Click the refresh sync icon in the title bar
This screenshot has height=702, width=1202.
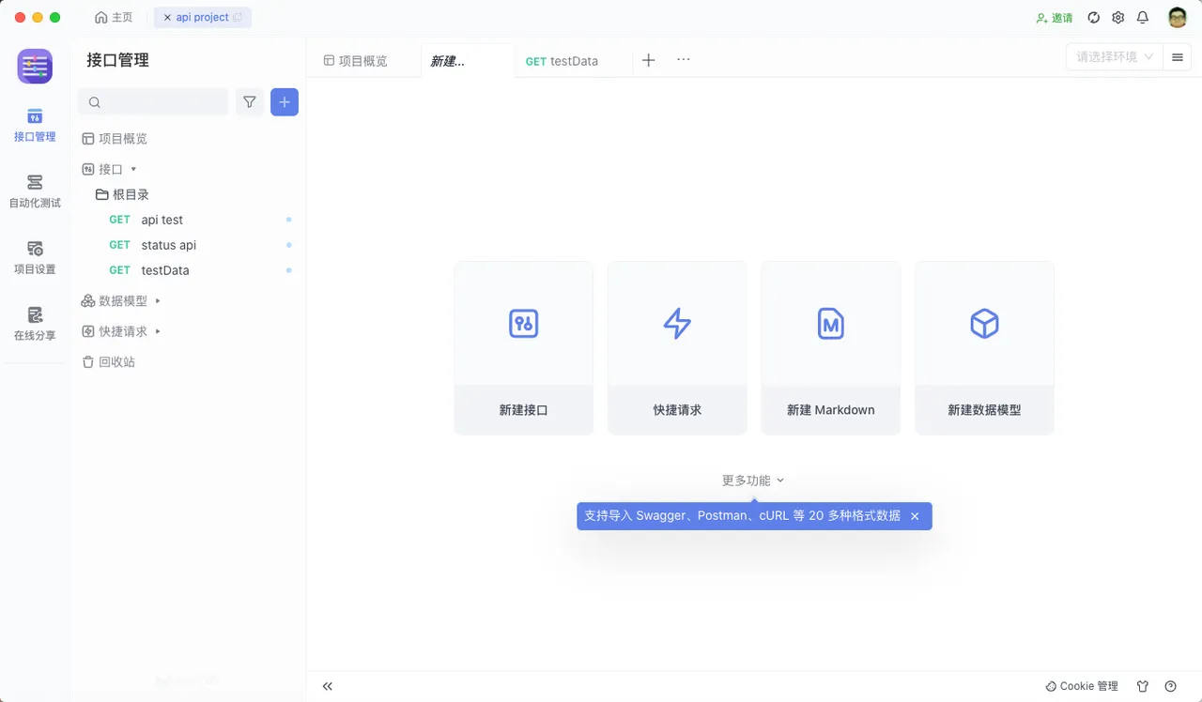(1093, 18)
